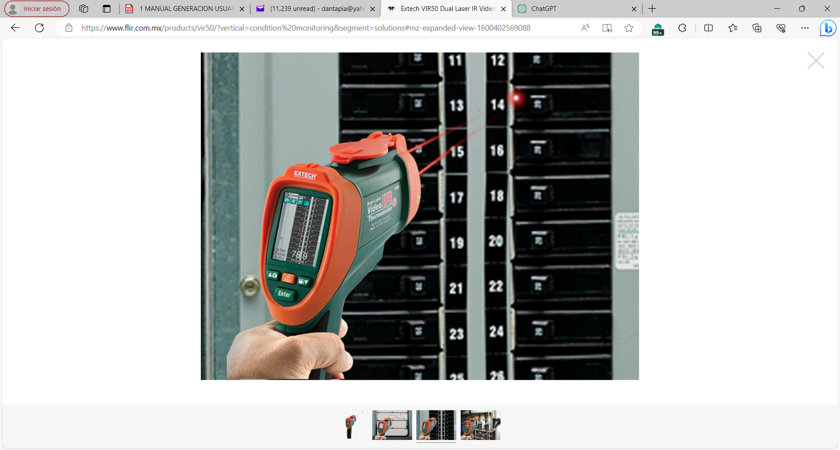Open the Bing Copilot sidebar
Screen dimensions: 840x450
pyautogui.click(x=827, y=28)
